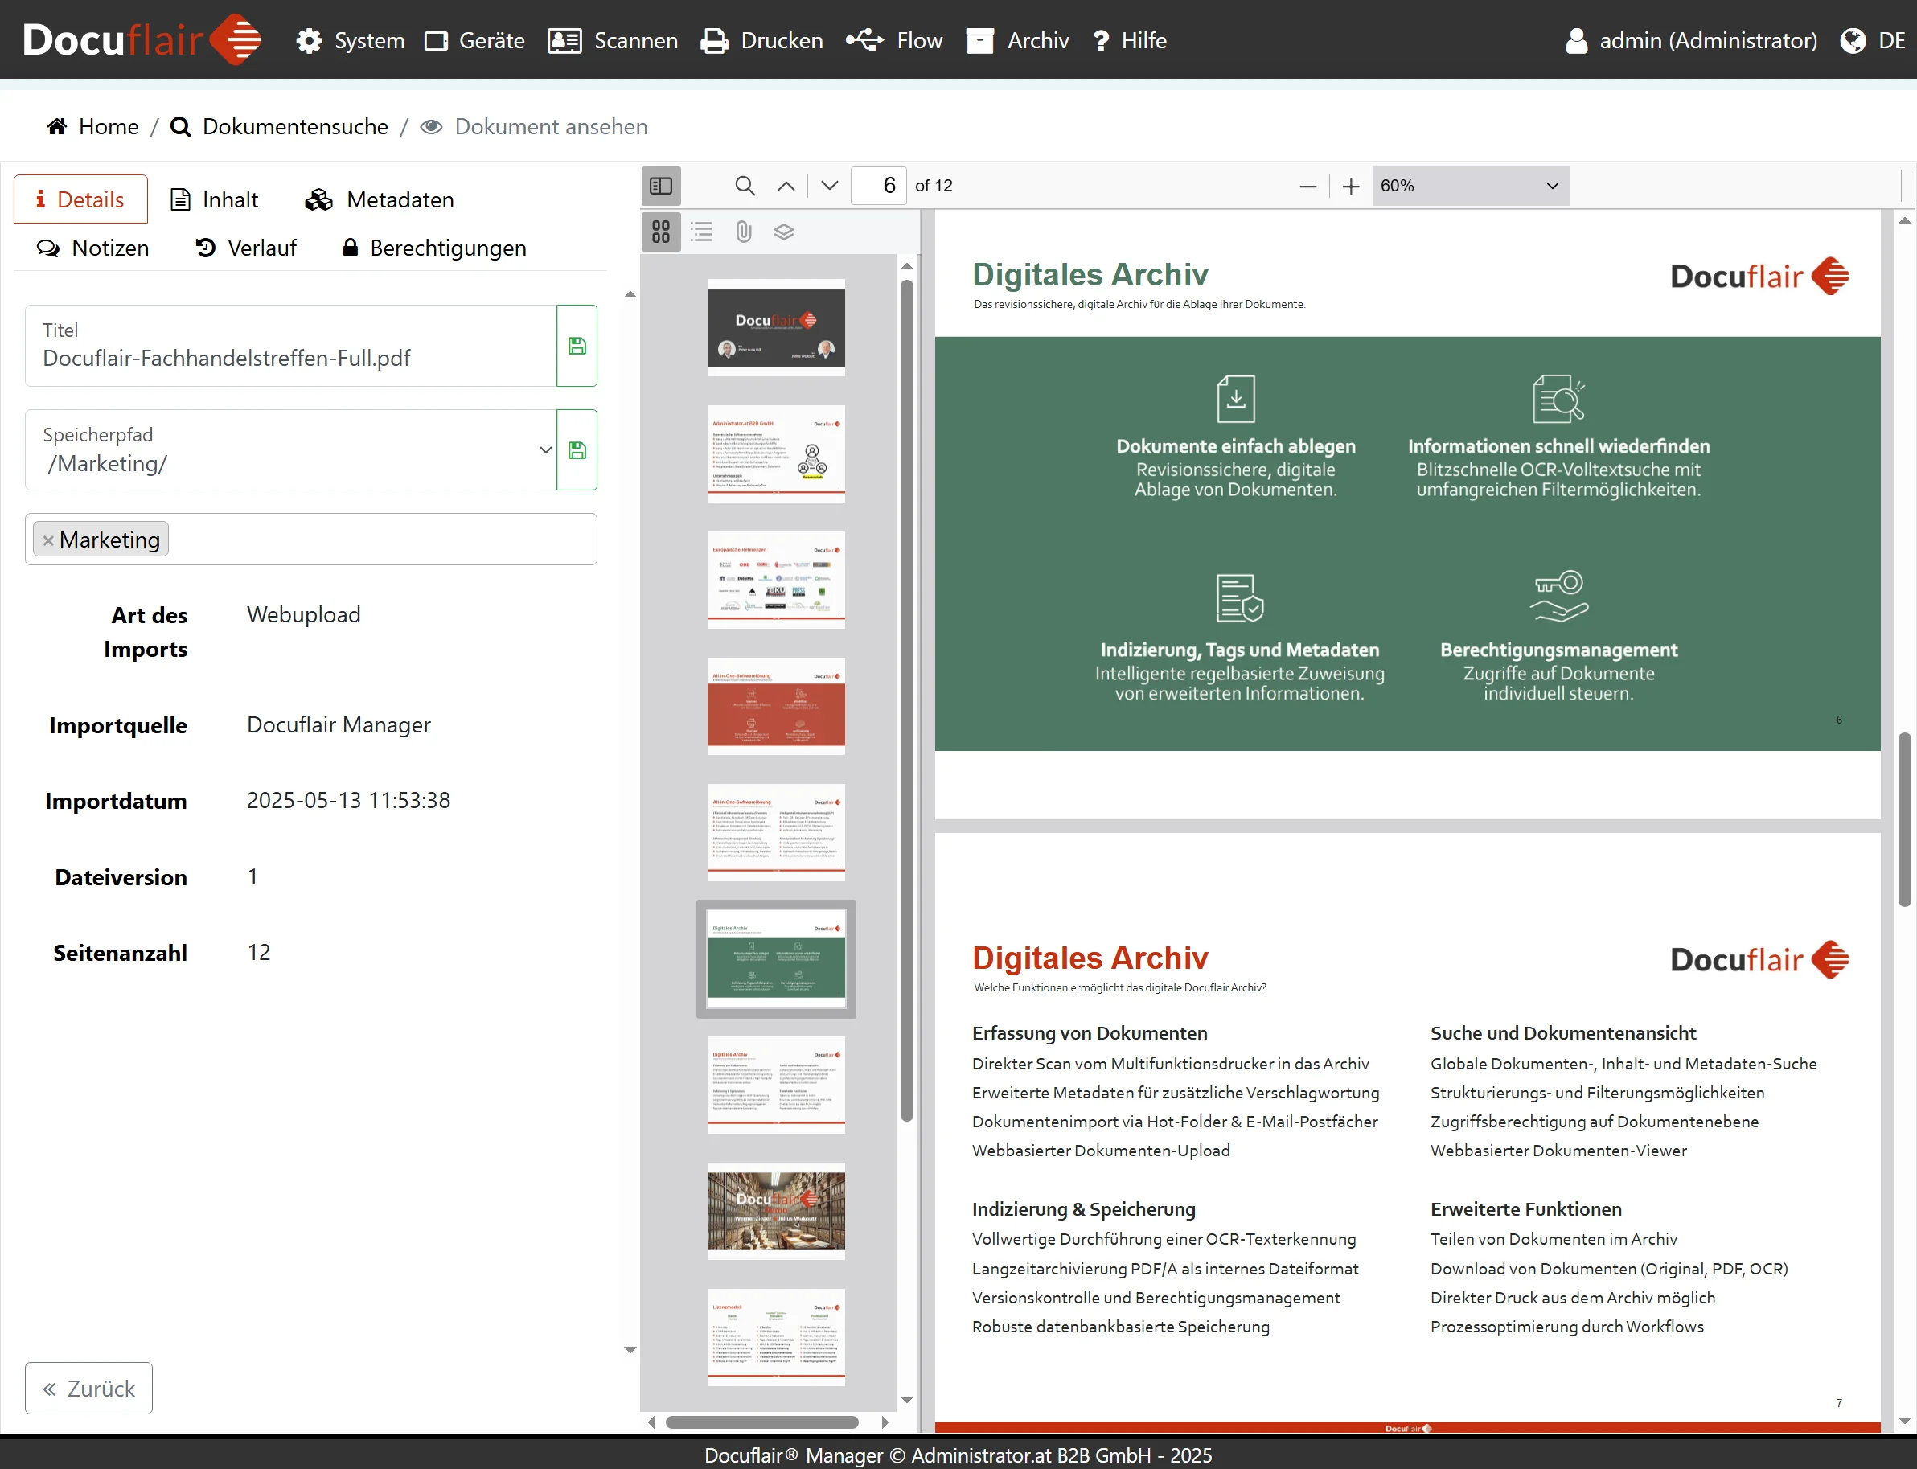Zoom in with the plus icon
This screenshot has height=1469, width=1917.
click(1350, 187)
